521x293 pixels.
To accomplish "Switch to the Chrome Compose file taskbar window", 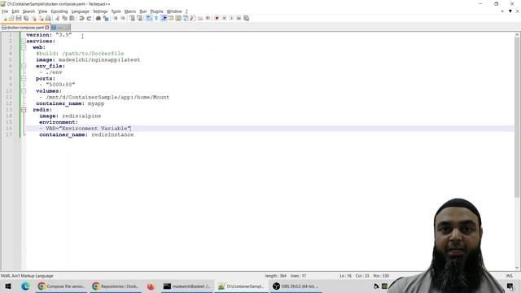I will pos(62,286).
